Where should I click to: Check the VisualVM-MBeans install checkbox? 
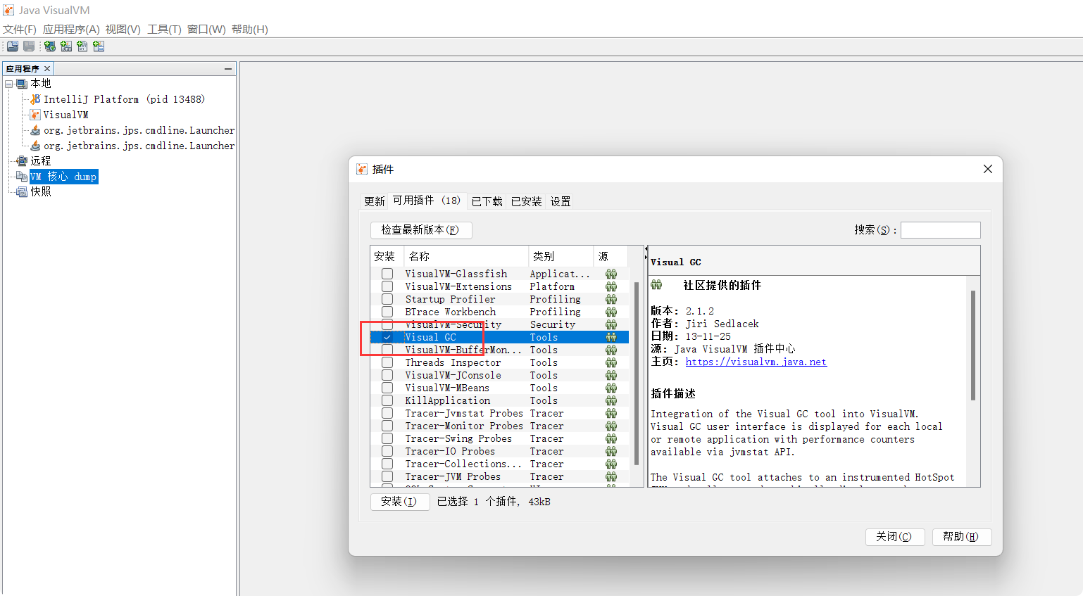pos(387,388)
